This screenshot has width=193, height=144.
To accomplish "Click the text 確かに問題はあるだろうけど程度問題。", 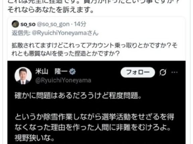I will click(78, 95).
